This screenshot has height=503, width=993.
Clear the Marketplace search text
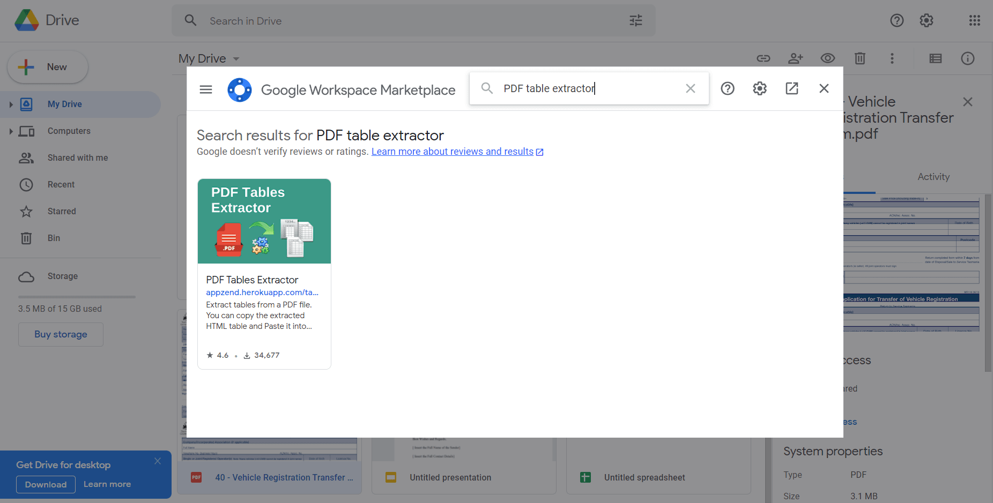691,88
